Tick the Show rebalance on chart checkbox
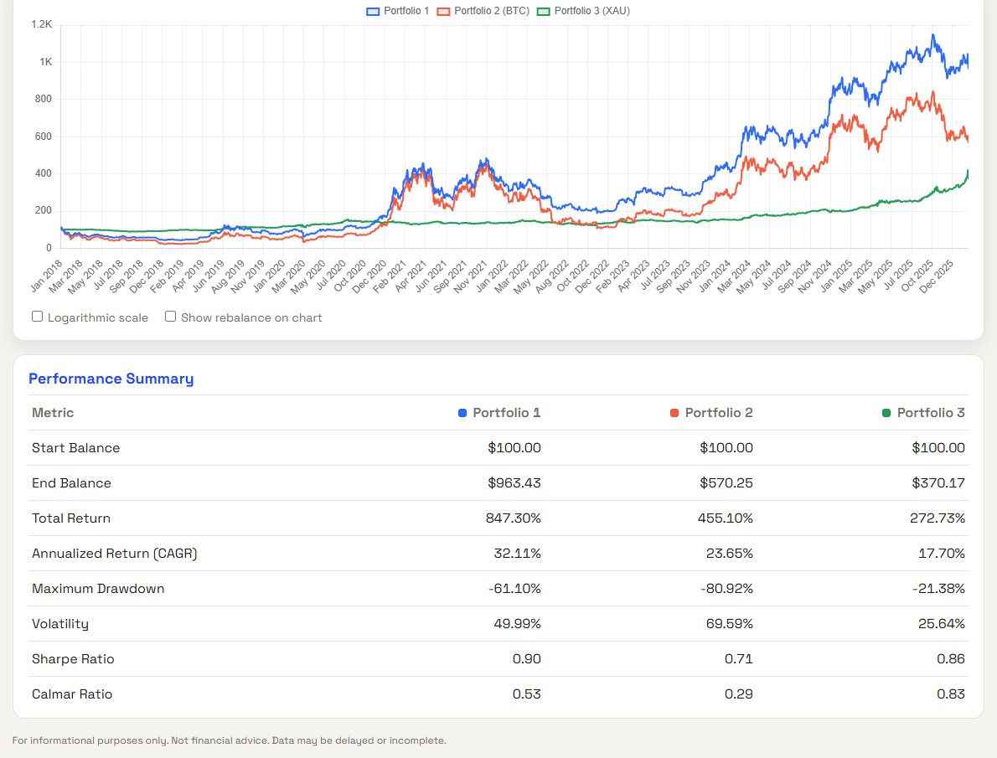The width and height of the screenshot is (997, 758). [x=170, y=317]
